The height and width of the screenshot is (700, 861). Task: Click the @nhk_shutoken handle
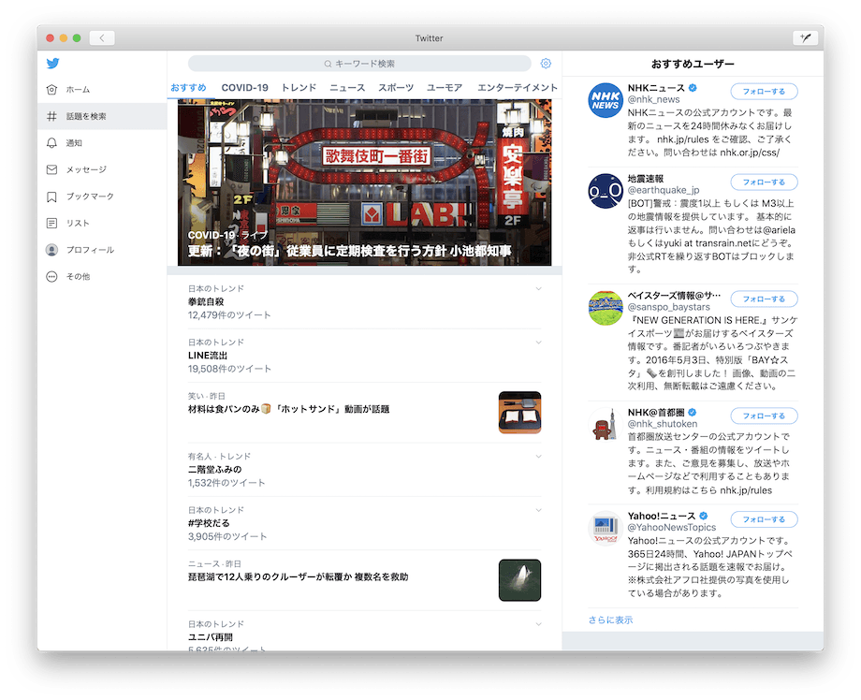pyautogui.click(x=663, y=424)
